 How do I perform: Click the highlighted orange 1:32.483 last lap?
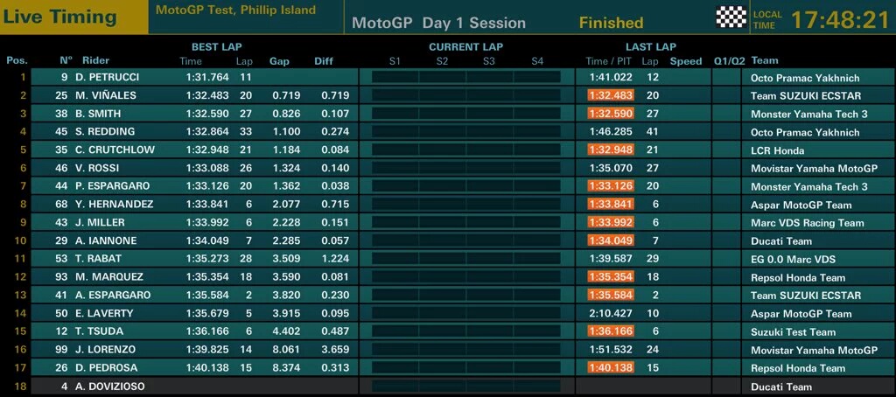(x=611, y=95)
